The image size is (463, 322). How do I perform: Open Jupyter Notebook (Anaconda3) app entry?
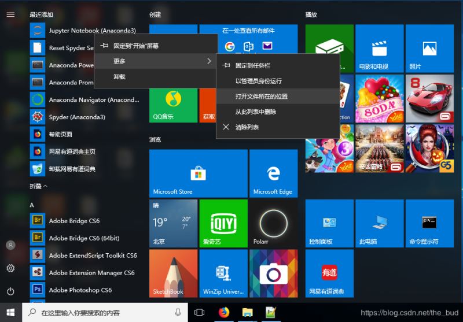click(83, 31)
